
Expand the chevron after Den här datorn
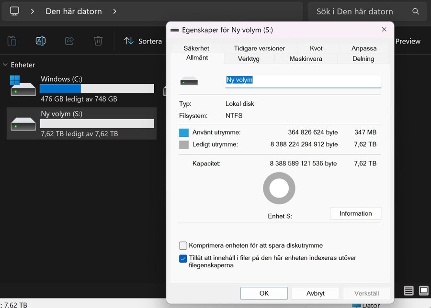pos(114,11)
